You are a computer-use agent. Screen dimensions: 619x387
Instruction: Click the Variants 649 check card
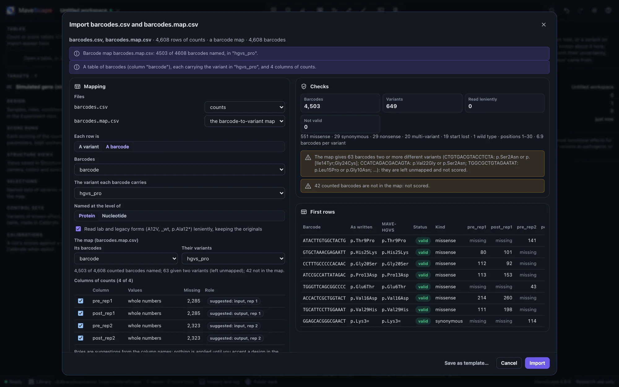(x=422, y=103)
